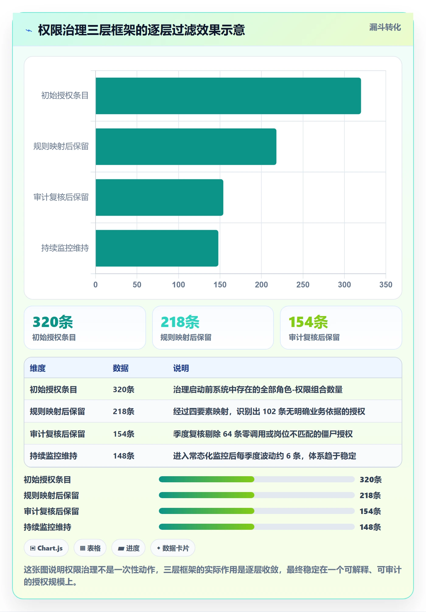This screenshot has width=426, height=612.
Task: Click the 维度 column header
Action: point(38,368)
